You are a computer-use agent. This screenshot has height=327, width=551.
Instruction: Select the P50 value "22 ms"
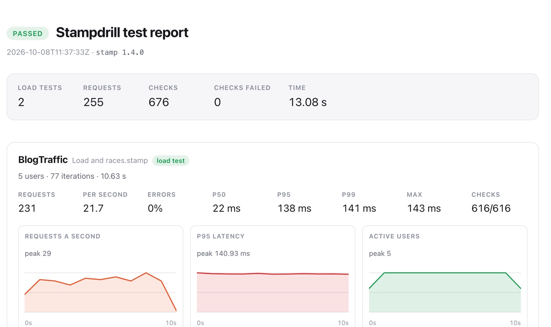coord(226,208)
